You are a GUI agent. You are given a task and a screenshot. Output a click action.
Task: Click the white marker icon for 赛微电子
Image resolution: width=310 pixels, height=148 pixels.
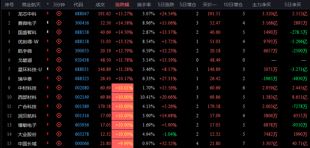[x=47, y=23]
